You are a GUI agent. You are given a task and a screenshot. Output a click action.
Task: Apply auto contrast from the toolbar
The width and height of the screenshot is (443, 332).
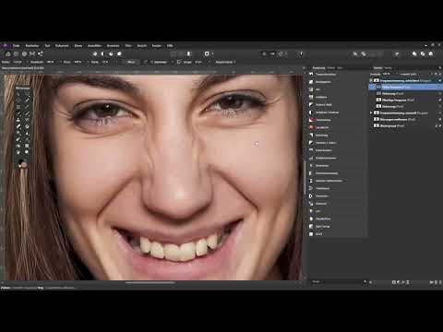tap(103, 53)
